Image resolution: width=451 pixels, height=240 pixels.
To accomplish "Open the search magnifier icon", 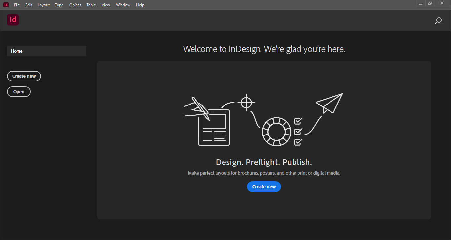I will coord(438,21).
